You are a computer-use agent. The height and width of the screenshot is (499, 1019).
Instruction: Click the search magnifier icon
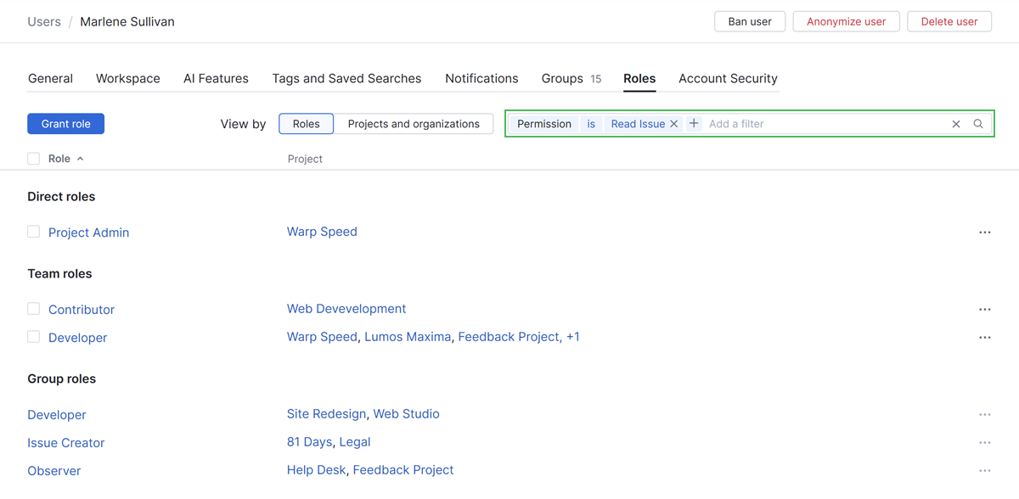pos(978,124)
